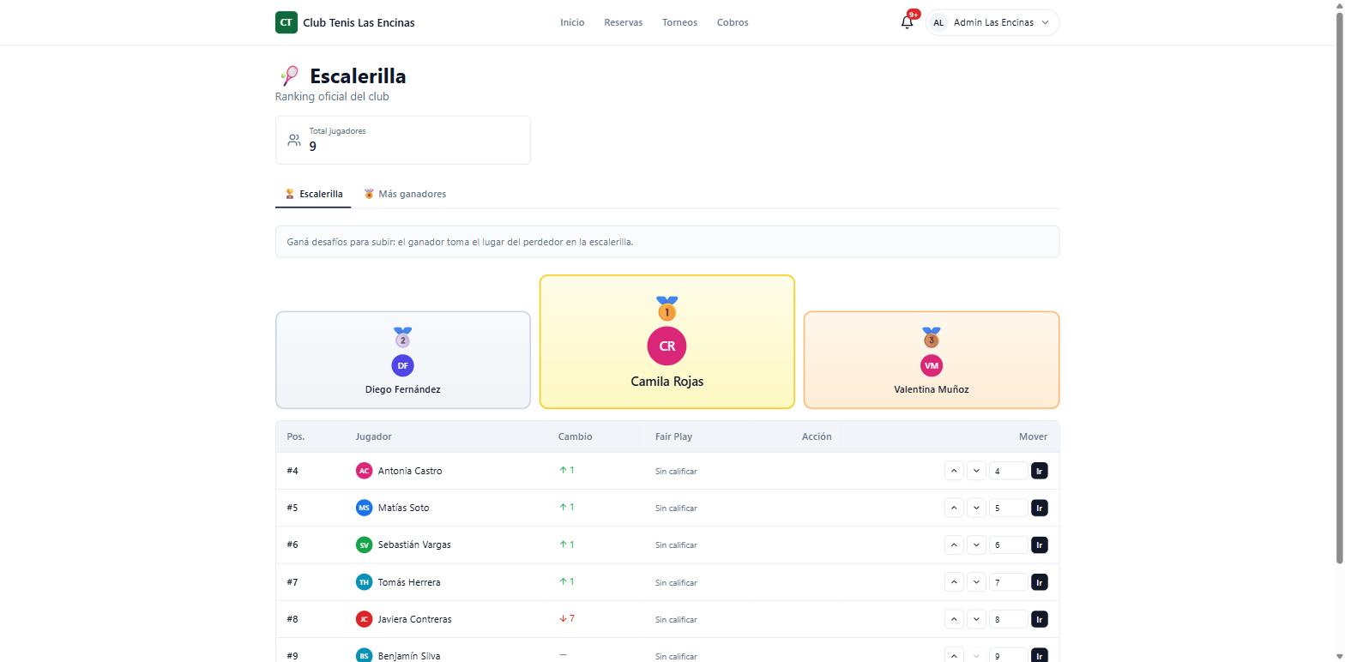
Task: Click Ir button in Sebastián Vargas row
Action: click(x=1039, y=545)
